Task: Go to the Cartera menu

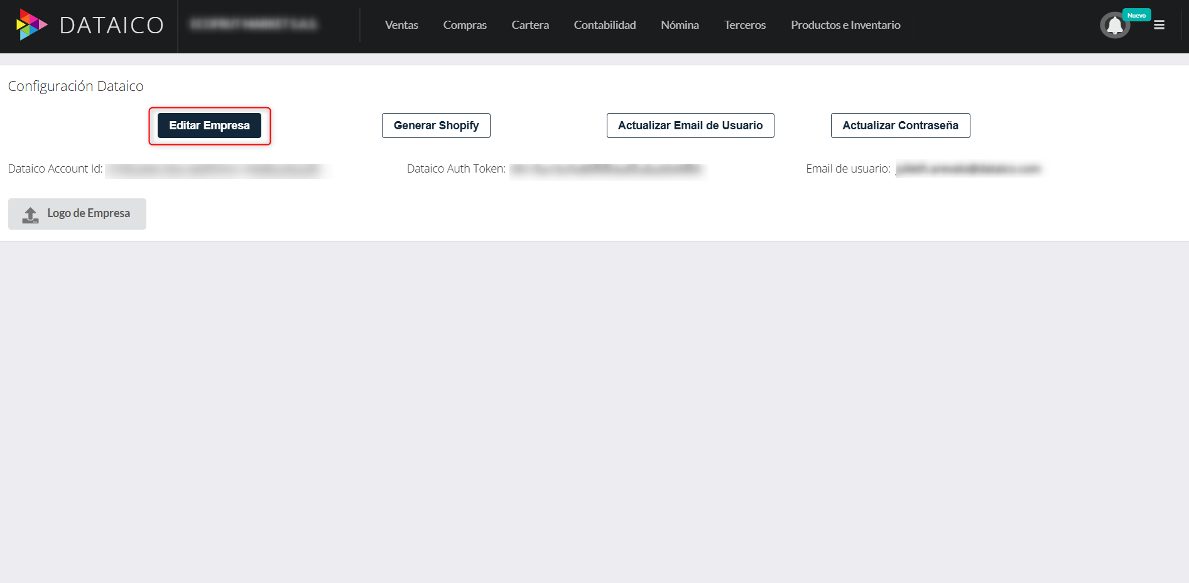Action: pos(530,25)
